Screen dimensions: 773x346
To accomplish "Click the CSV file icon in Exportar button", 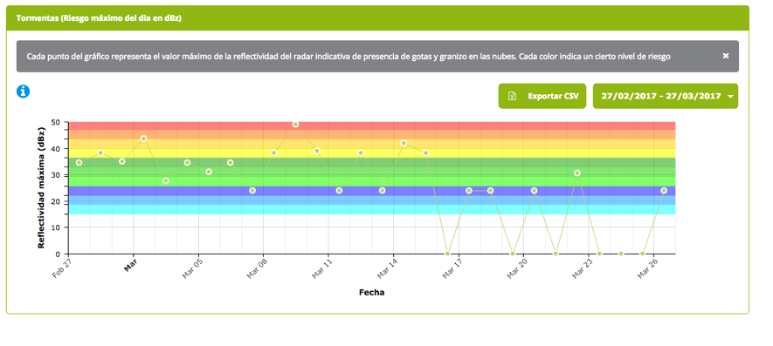I will (x=512, y=96).
